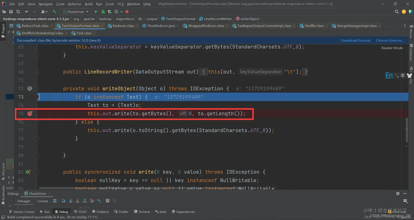Navigate back with the left arrow icon
The width and height of the screenshot is (414, 220).
coord(27,12)
